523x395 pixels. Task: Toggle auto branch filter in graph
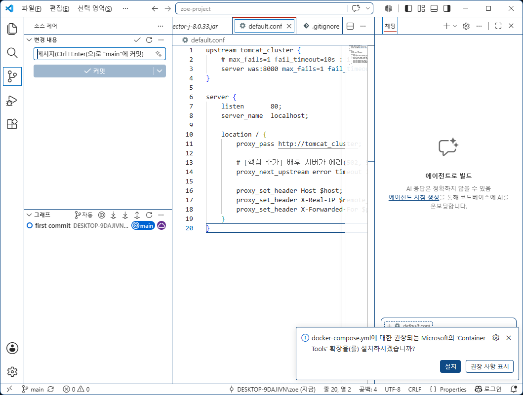click(84, 215)
